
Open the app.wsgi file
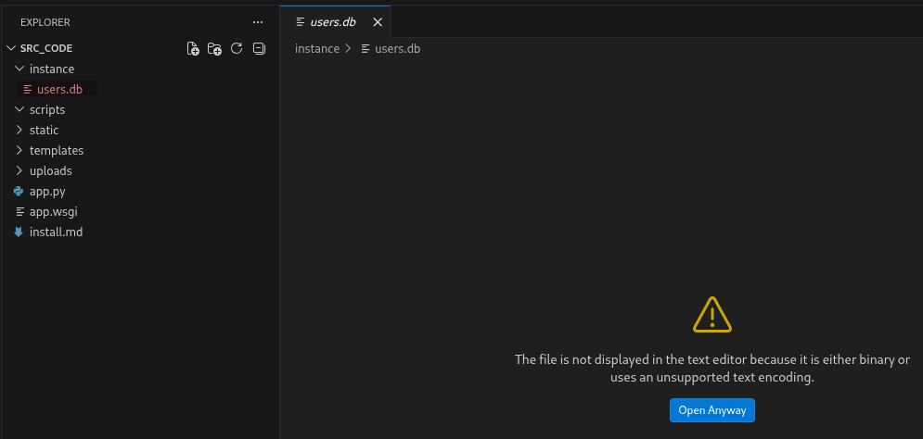coord(54,211)
